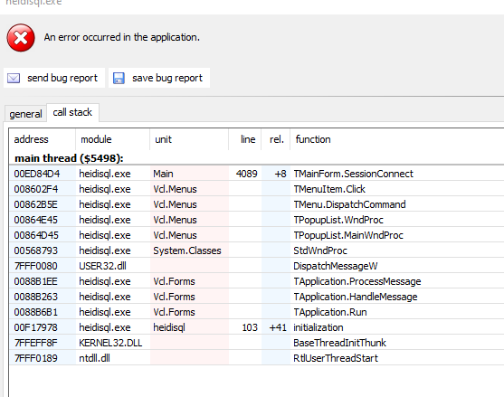Select TPopupList.MainWndProc function entry
This screenshot has height=397, width=504.
pos(348,235)
